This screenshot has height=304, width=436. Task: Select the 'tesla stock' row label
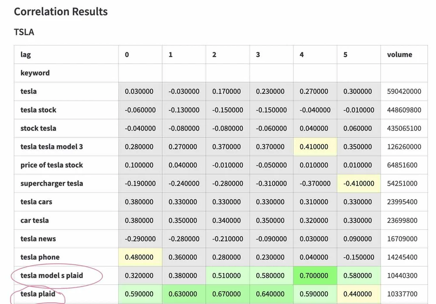(x=66, y=110)
